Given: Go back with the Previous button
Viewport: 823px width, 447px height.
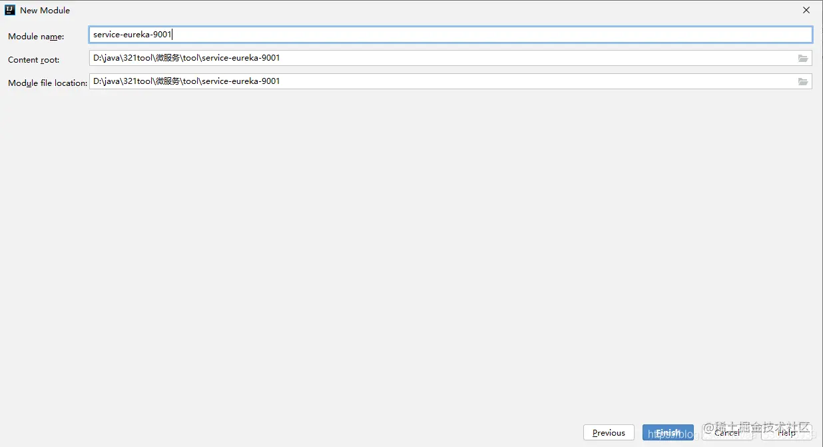Looking at the screenshot, I should click(x=609, y=432).
